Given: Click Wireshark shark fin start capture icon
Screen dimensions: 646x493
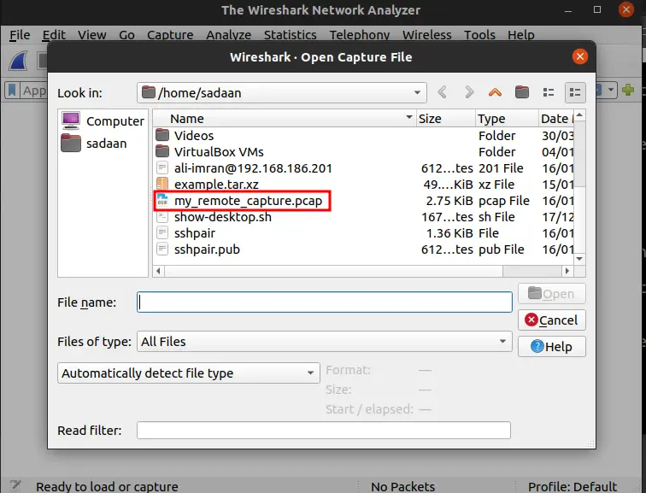Looking at the screenshot, I should [x=19, y=61].
